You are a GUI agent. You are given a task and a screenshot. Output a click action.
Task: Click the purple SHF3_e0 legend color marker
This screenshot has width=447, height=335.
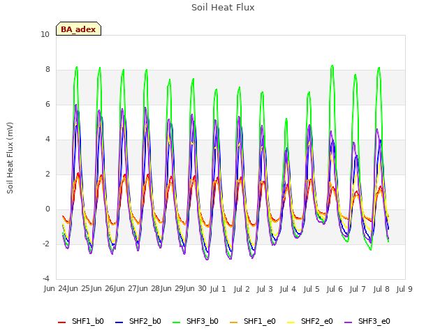tap(349, 322)
